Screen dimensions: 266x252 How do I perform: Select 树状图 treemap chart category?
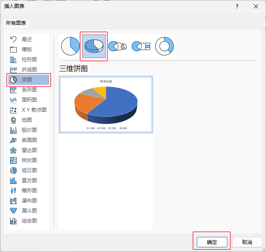point(29,160)
